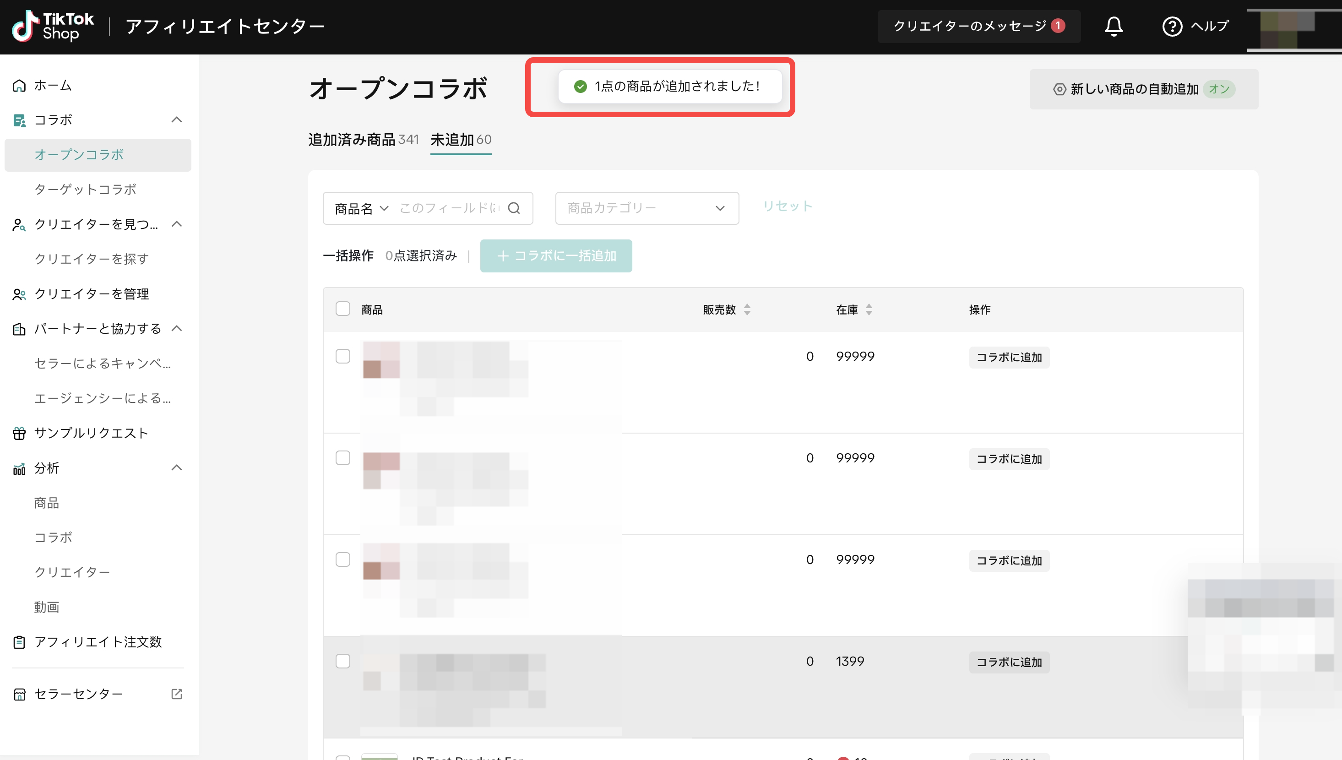The height and width of the screenshot is (760, 1342).
Task: Click the セラーセンター shop icon
Action: coord(19,694)
